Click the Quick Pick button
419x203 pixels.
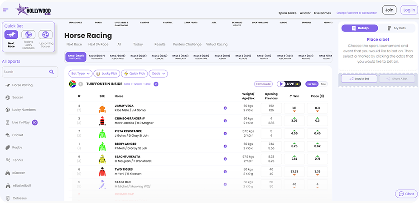coord(135,74)
